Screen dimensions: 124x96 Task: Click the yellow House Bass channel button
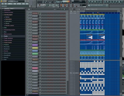click(x=35, y=48)
